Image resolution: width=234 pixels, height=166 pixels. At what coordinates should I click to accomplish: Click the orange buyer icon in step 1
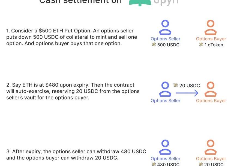(x=211, y=27)
